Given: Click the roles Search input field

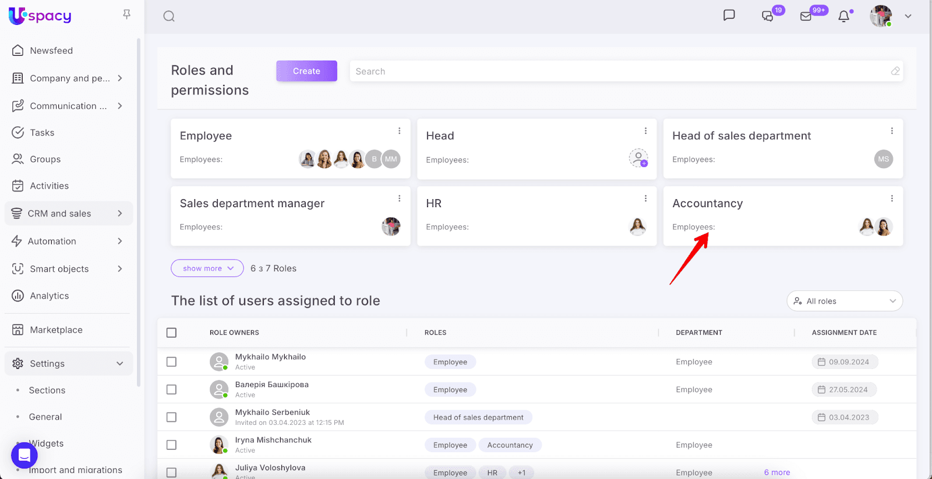Looking at the screenshot, I should pos(620,72).
